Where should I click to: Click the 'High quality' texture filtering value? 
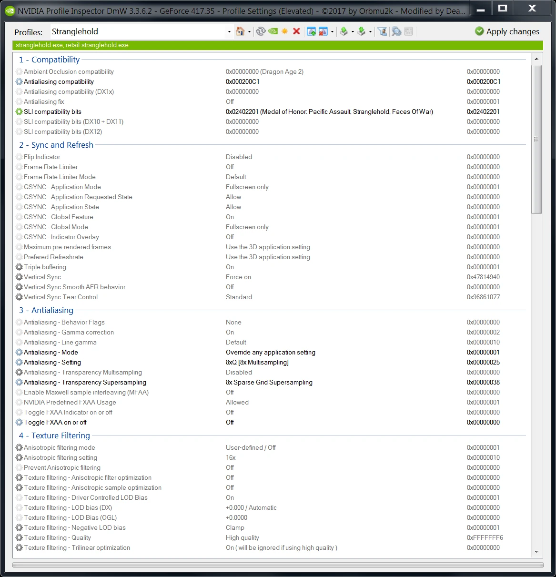pos(243,537)
